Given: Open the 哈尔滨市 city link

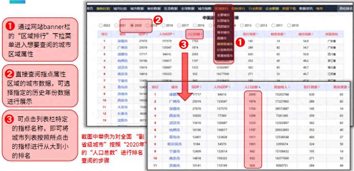Looking at the screenshot, I should coord(174,143).
